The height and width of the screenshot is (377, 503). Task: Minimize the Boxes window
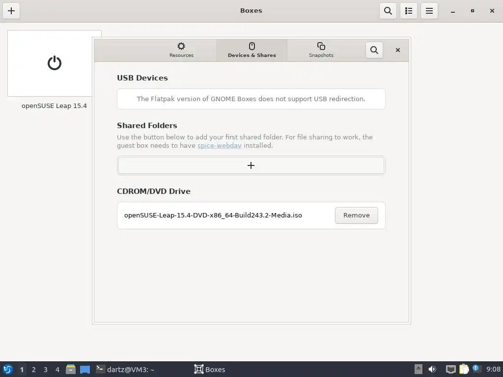point(452,11)
